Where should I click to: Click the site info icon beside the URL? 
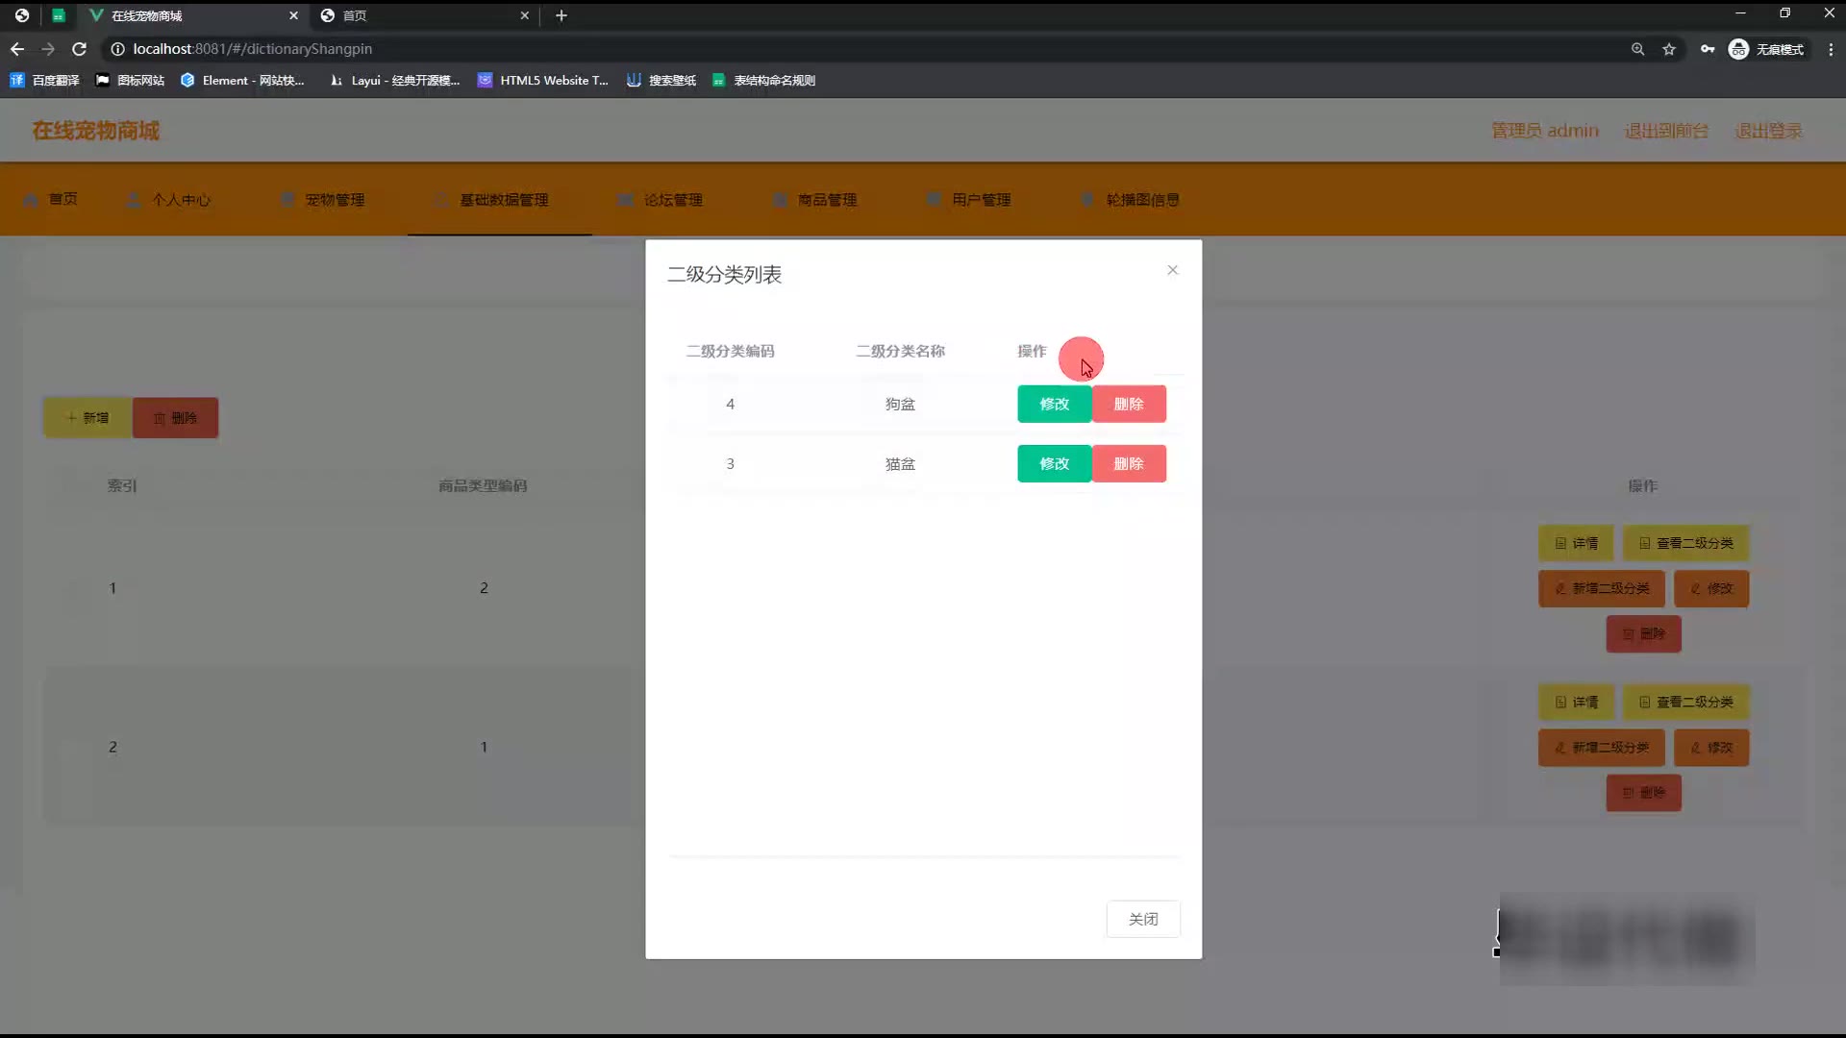tap(117, 49)
